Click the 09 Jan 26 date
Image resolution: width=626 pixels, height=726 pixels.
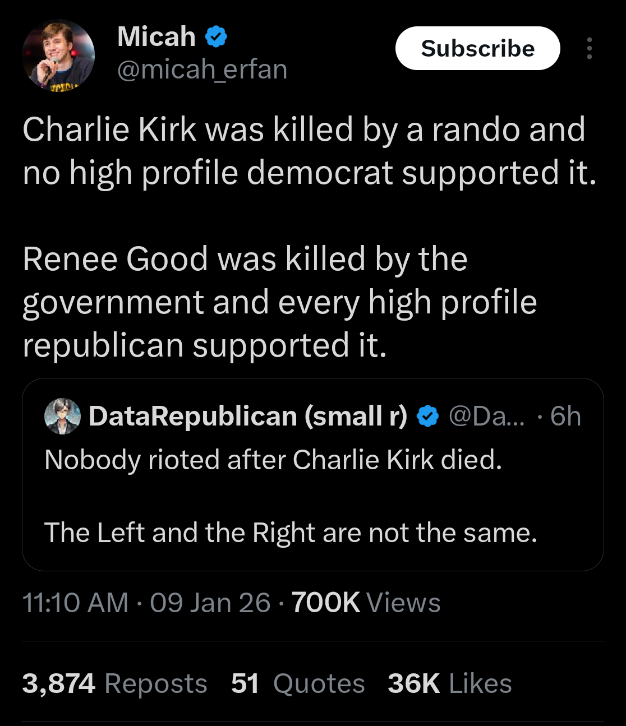coord(210,603)
